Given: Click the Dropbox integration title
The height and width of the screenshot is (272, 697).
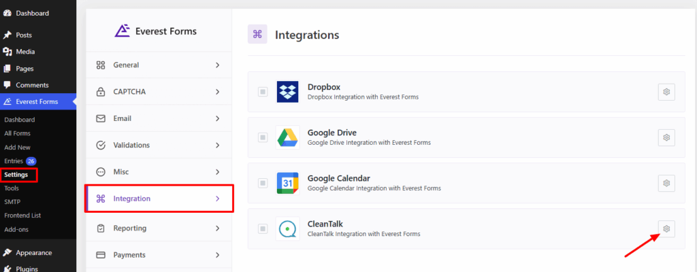Looking at the screenshot, I should click(324, 87).
